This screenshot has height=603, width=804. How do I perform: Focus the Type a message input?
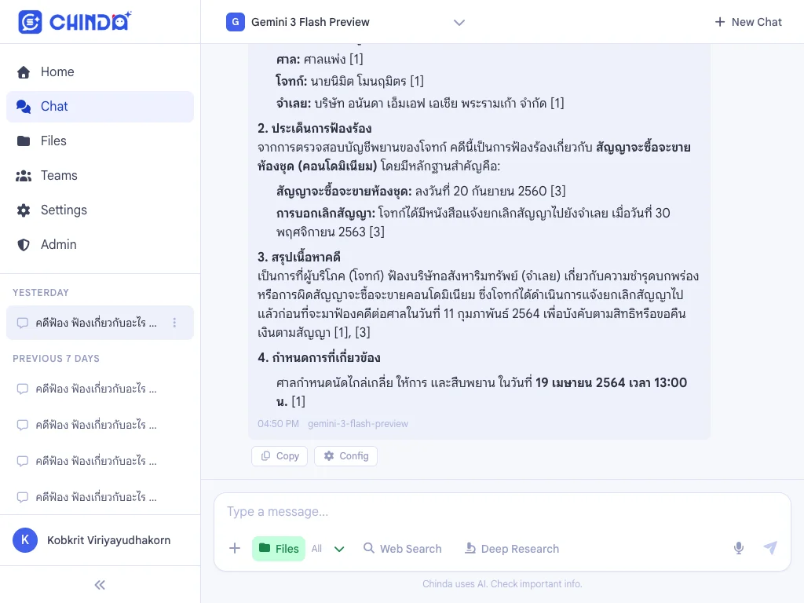(x=502, y=512)
